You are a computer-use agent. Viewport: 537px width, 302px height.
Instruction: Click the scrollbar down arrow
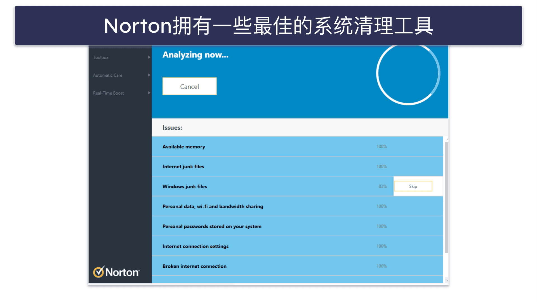tap(447, 280)
